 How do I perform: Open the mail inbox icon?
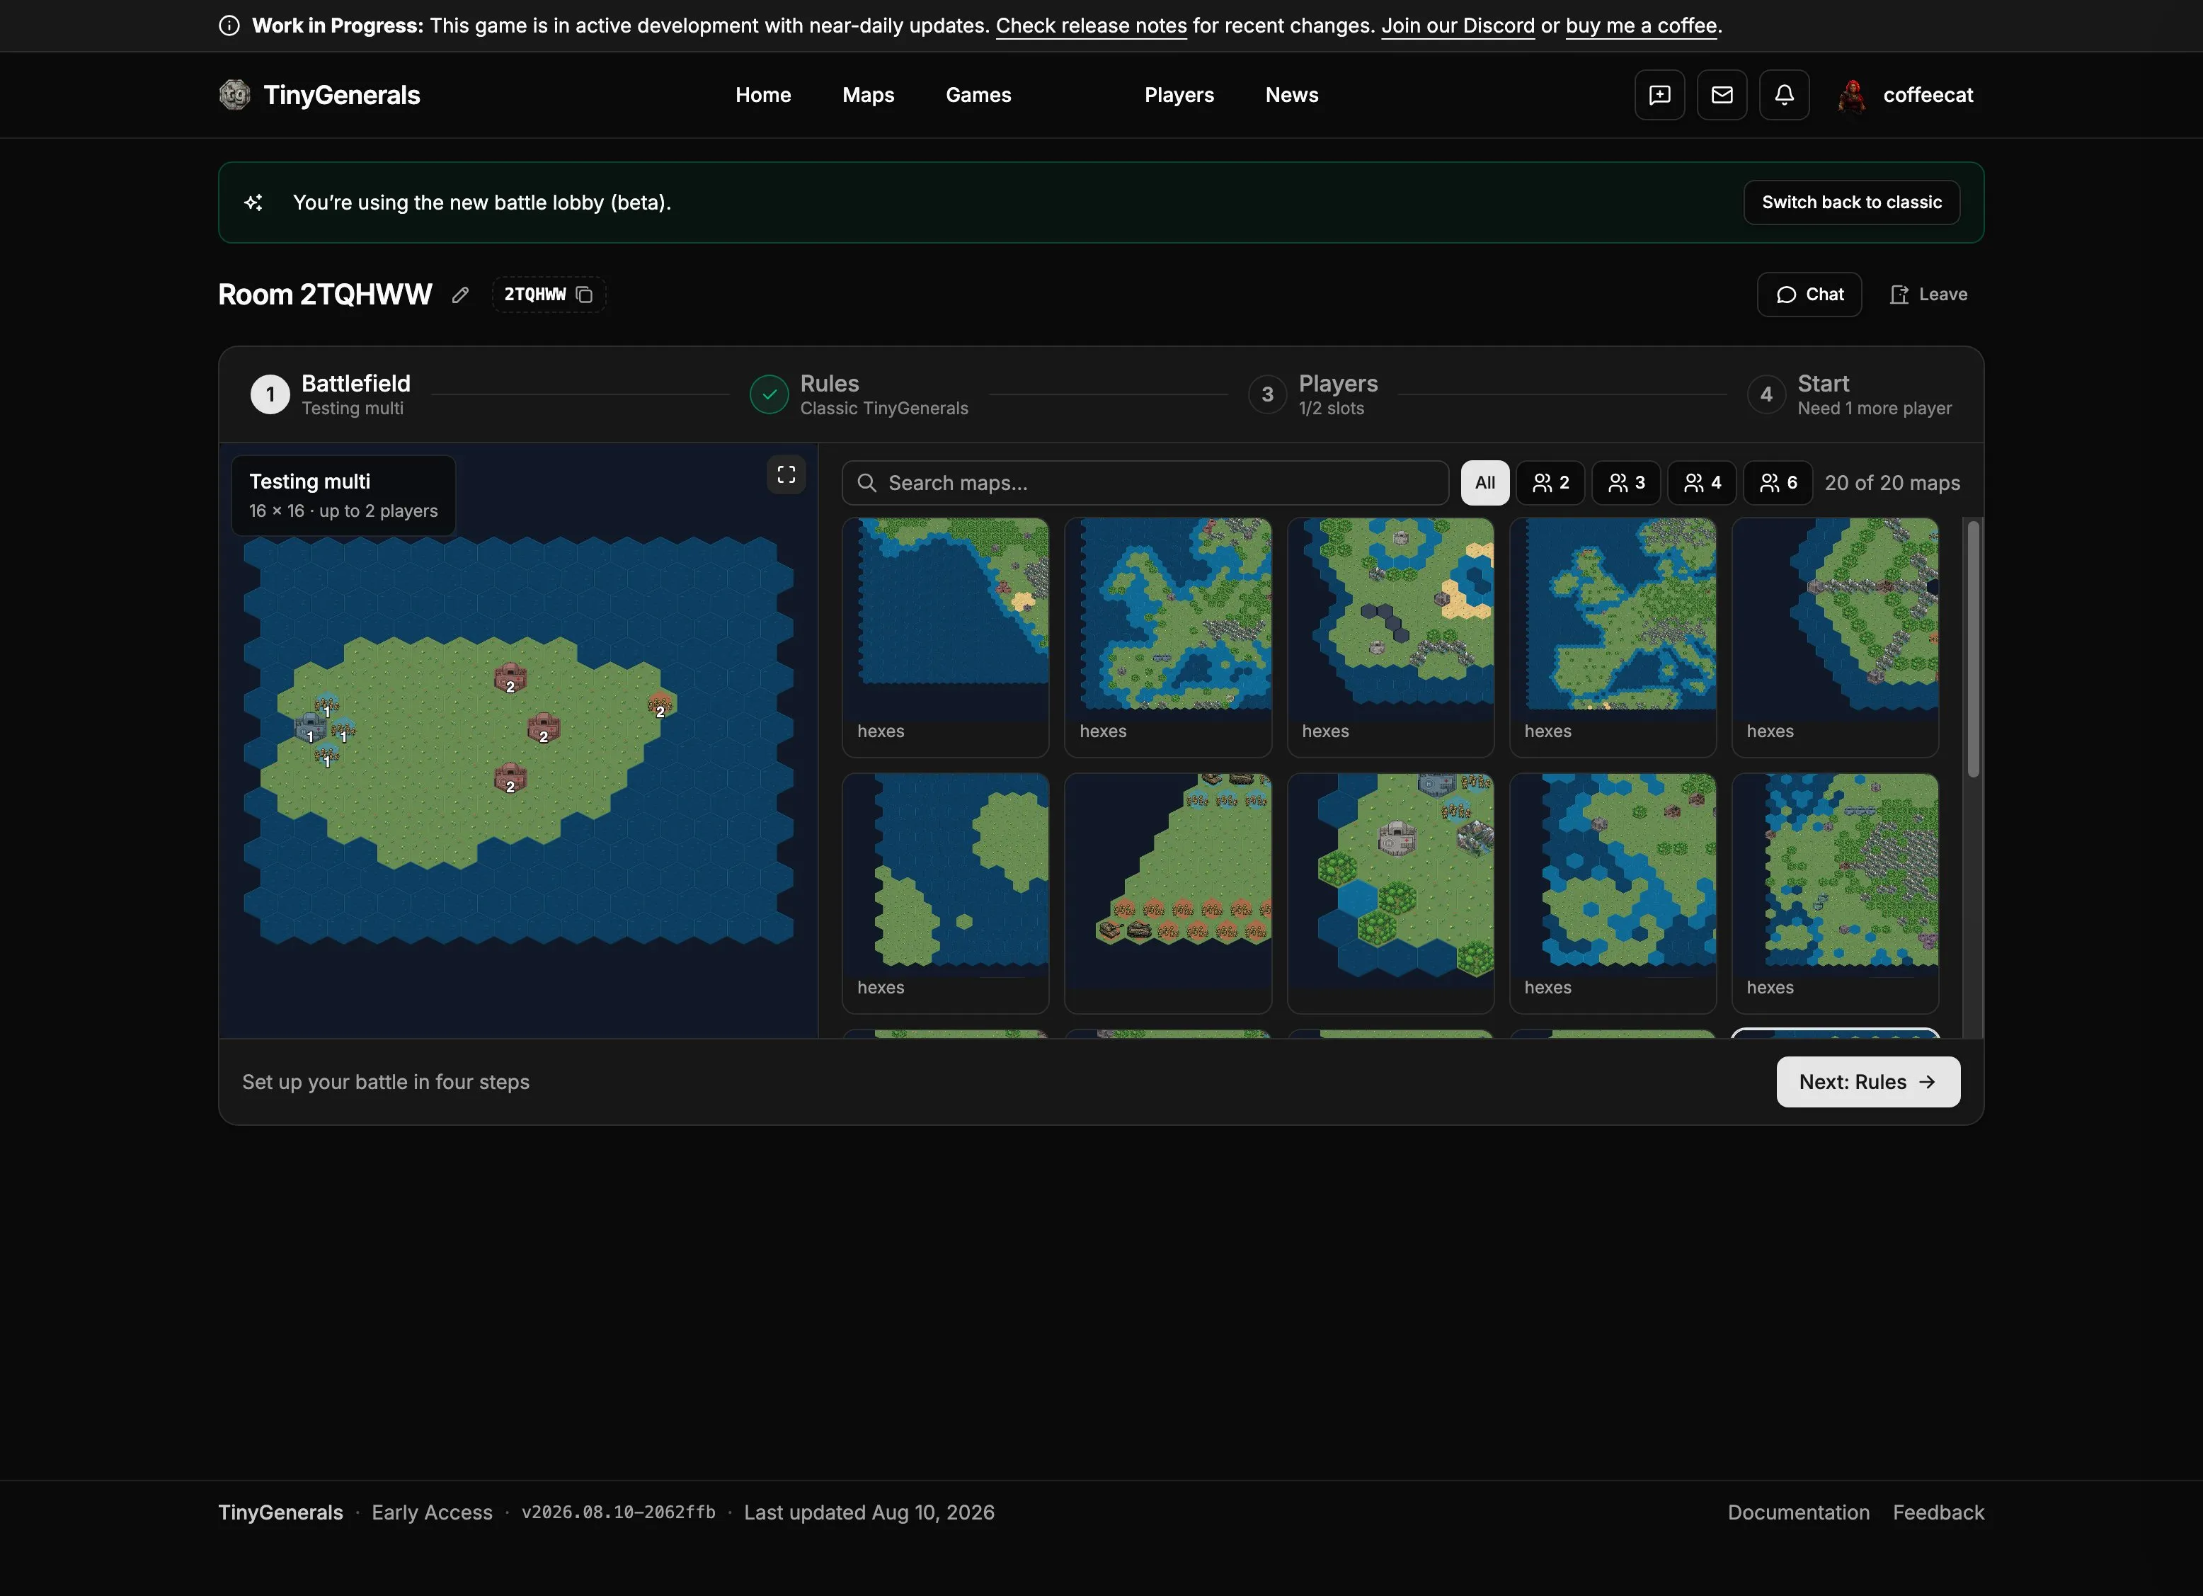1721,94
